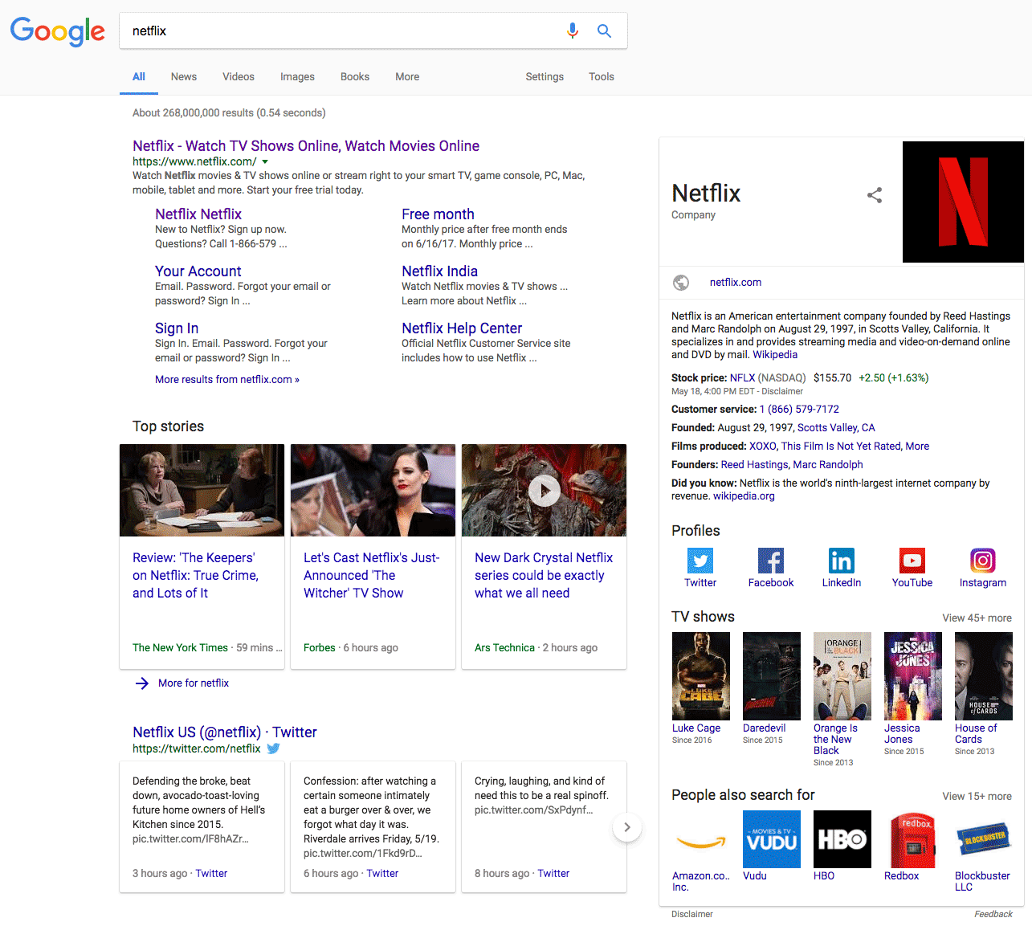Open the Sign In sitelink

177,328
